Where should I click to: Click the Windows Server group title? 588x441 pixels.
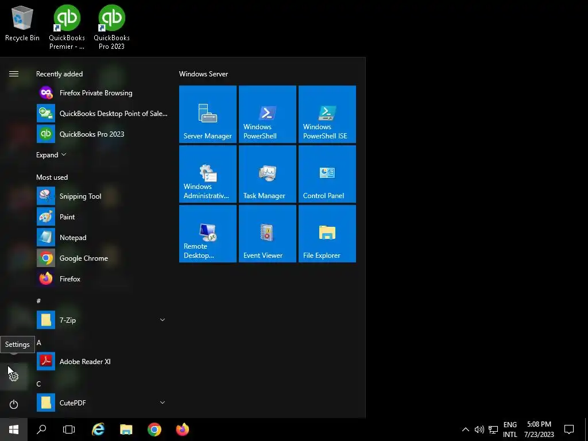pyautogui.click(x=203, y=74)
